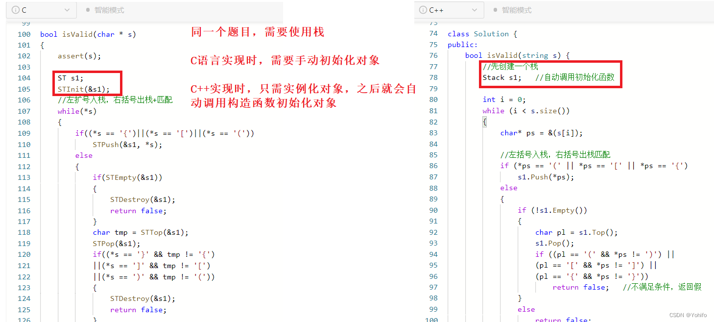Place cursor on 'assert(s);' line

pyautogui.click(x=79, y=56)
